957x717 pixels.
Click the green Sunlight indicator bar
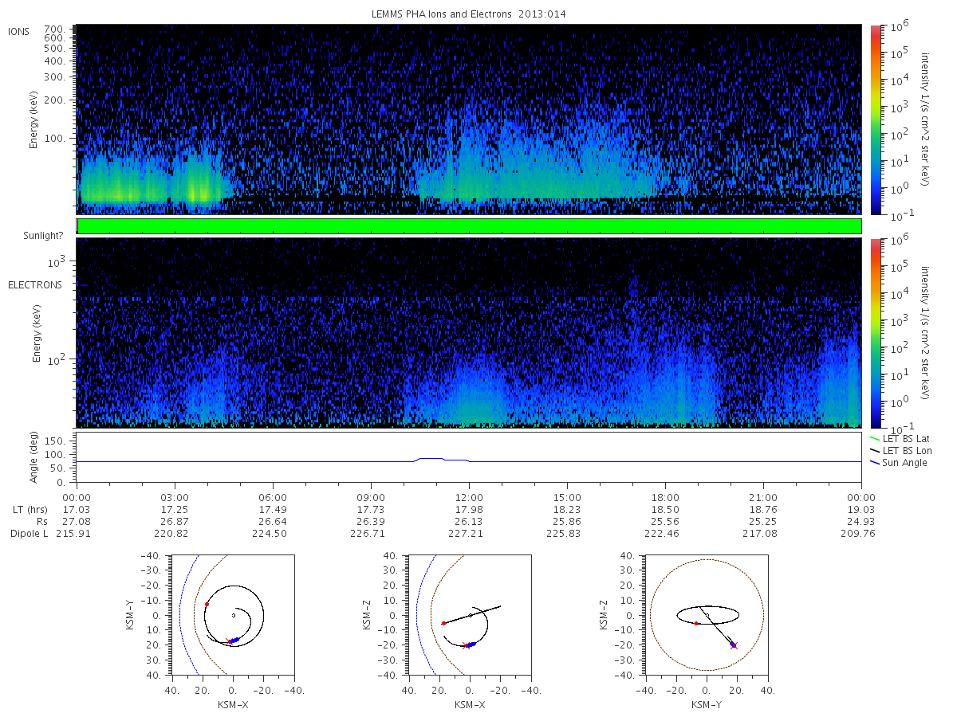(x=469, y=226)
